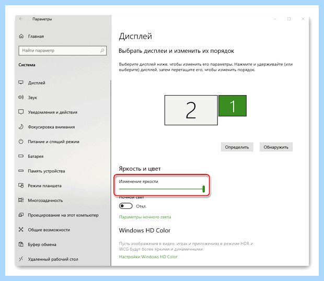This screenshot has width=324, height=281.
Task: Click the Windows HD Color heading
Action: [x=145, y=230]
